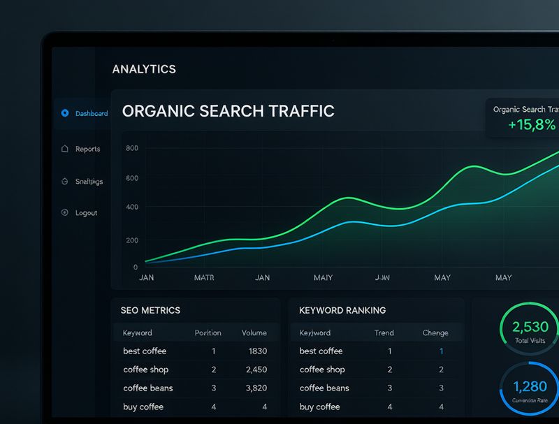The height and width of the screenshot is (424, 559).
Task: Click the "JJW" x-axis label
Action: tap(382, 277)
